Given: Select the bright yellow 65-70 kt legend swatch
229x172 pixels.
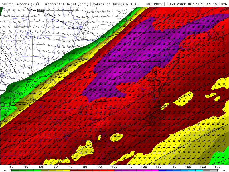Looking at the screenshot, I should [67, 171].
